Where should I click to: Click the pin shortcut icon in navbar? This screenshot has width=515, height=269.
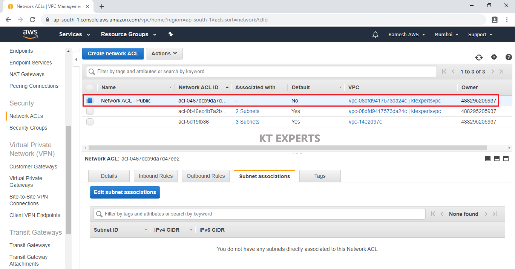click(x=170, y=34)
